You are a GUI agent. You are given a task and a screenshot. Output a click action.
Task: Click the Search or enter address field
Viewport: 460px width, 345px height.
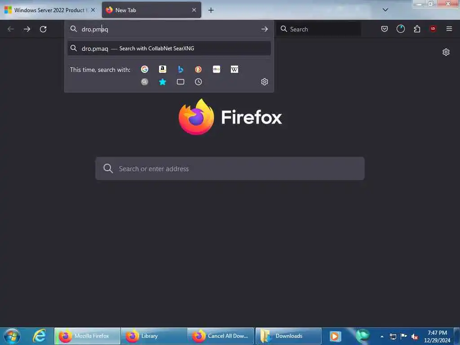(230, 169)
